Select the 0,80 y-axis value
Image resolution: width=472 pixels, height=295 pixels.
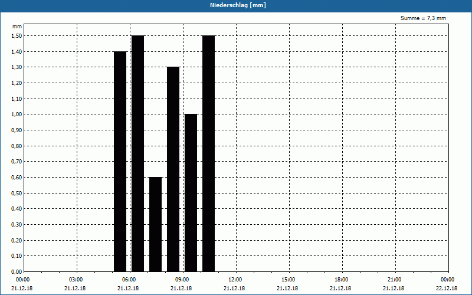[x=17, y=146]
